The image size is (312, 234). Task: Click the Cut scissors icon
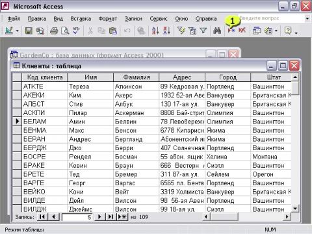tap(90, 31)
